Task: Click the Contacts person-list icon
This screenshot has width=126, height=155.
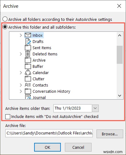Action: tap(28, 85)
